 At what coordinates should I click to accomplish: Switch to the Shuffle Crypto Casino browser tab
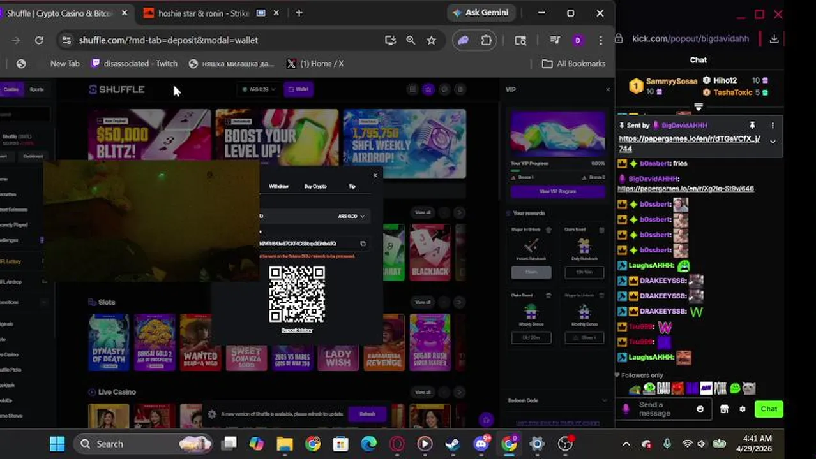[x=60, y=13]
